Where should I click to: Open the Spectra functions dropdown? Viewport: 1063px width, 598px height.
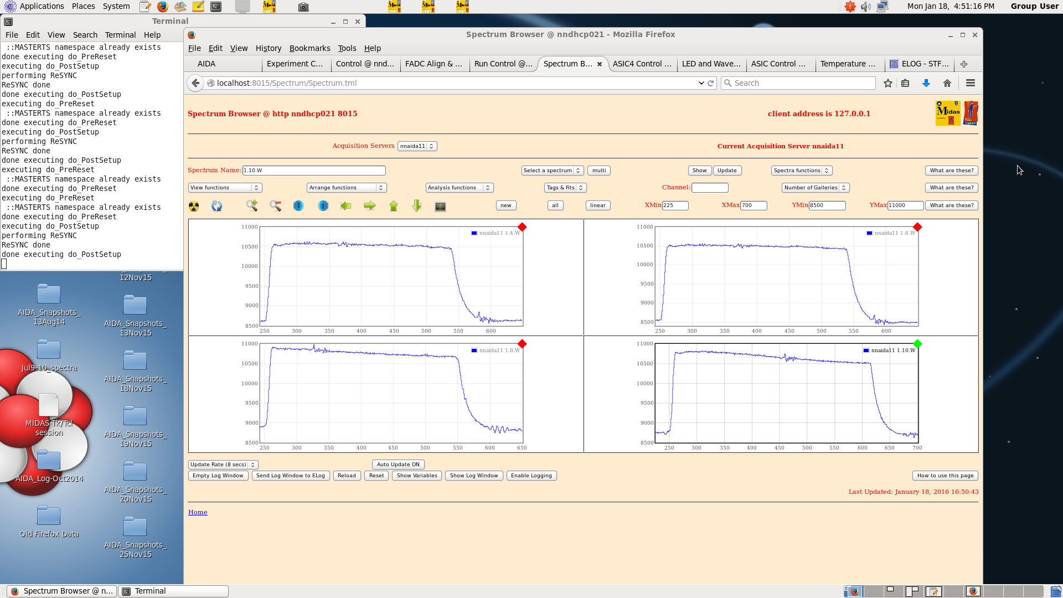(x=801, y=171)
